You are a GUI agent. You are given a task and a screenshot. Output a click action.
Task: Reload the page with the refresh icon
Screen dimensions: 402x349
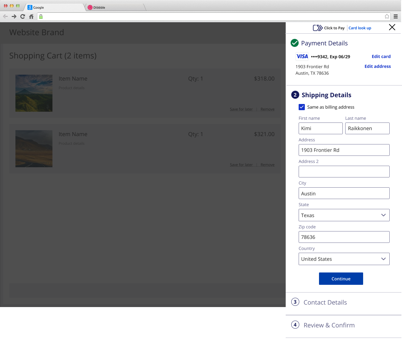click(x=23, y=17)
